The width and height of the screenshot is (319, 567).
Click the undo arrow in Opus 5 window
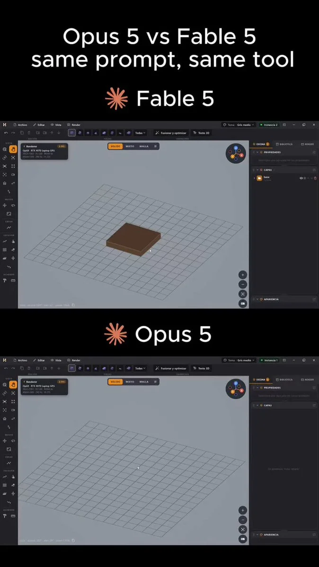coord(6,368)
